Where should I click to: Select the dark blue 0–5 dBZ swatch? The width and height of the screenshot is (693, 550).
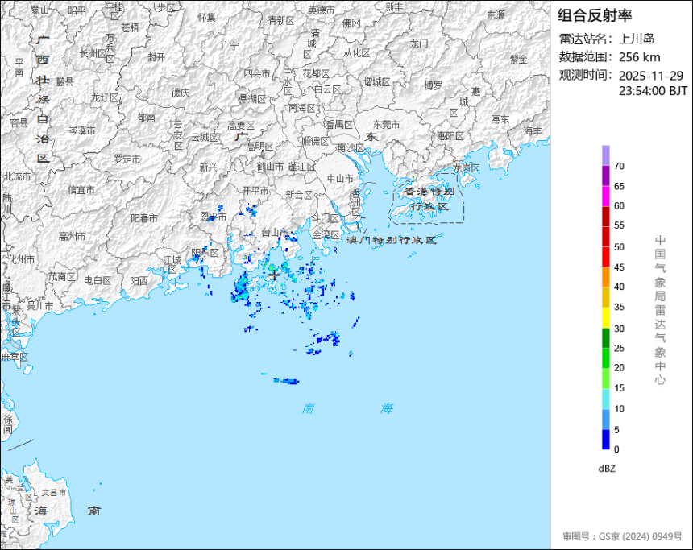[605, 440]
